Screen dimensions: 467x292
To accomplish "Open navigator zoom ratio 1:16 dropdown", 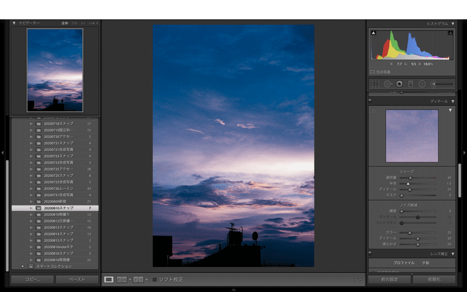I will (x=93, y=23).
